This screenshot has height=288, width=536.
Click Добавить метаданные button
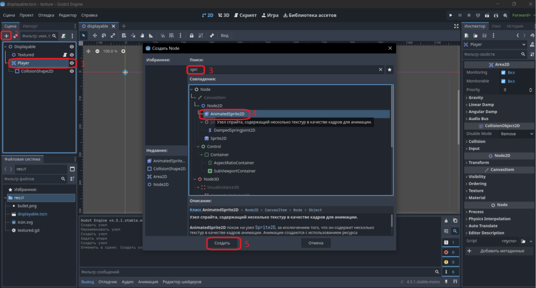[x=499, y=251]
